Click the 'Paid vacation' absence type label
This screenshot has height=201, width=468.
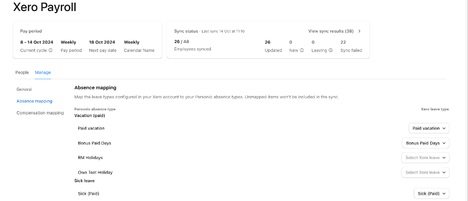91,129
